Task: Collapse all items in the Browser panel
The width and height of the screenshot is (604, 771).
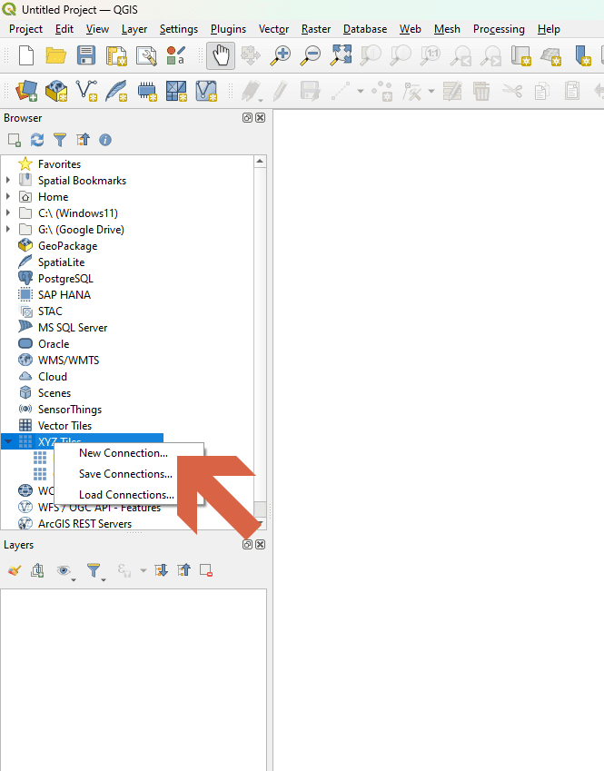Action: click(83, 140)
